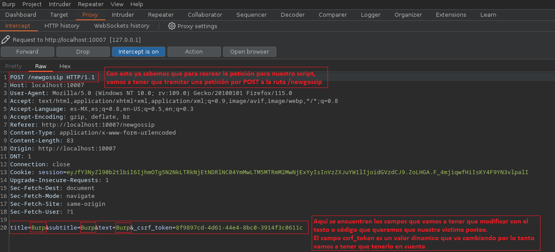Switch to the Intruder tool tab
This screenshot has width=555, height=252.
123,15
